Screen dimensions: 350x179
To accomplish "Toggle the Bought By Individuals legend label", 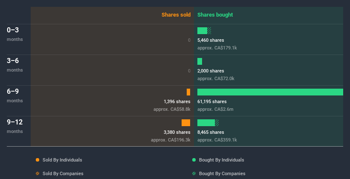I will coord(221,160).
